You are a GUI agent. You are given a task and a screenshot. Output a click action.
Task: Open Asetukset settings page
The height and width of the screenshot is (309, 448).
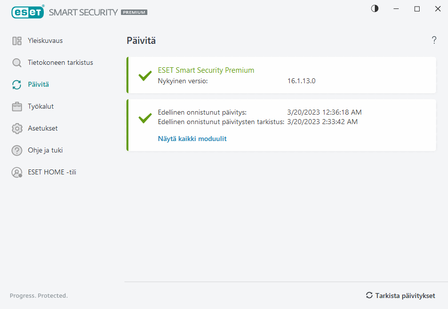pos(43,129)
